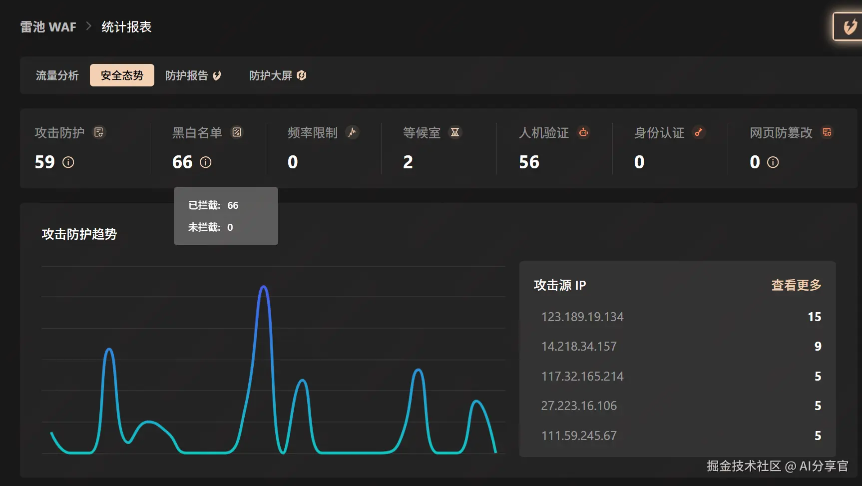The height and width of the screenshot is (486, 862).
Task: Click the 查看更多 link in 攻击源 IP panel
Action: (x=796, y=285)
